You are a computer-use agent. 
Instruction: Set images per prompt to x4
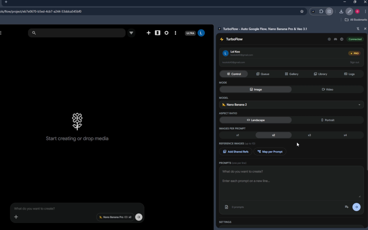point(345,135)
